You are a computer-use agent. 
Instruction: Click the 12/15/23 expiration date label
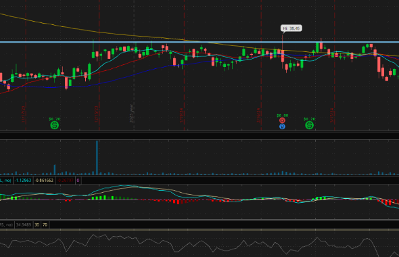click(x=96, y=114)
